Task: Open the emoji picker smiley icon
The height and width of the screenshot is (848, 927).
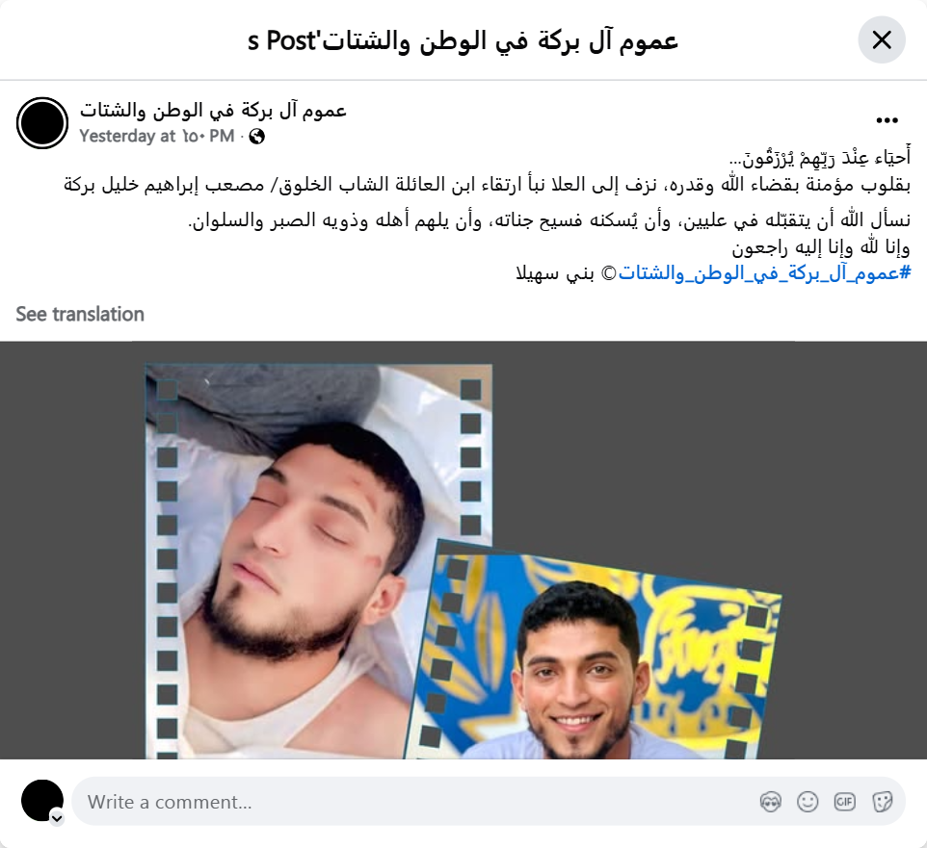Action: click(x=808, y=802)
